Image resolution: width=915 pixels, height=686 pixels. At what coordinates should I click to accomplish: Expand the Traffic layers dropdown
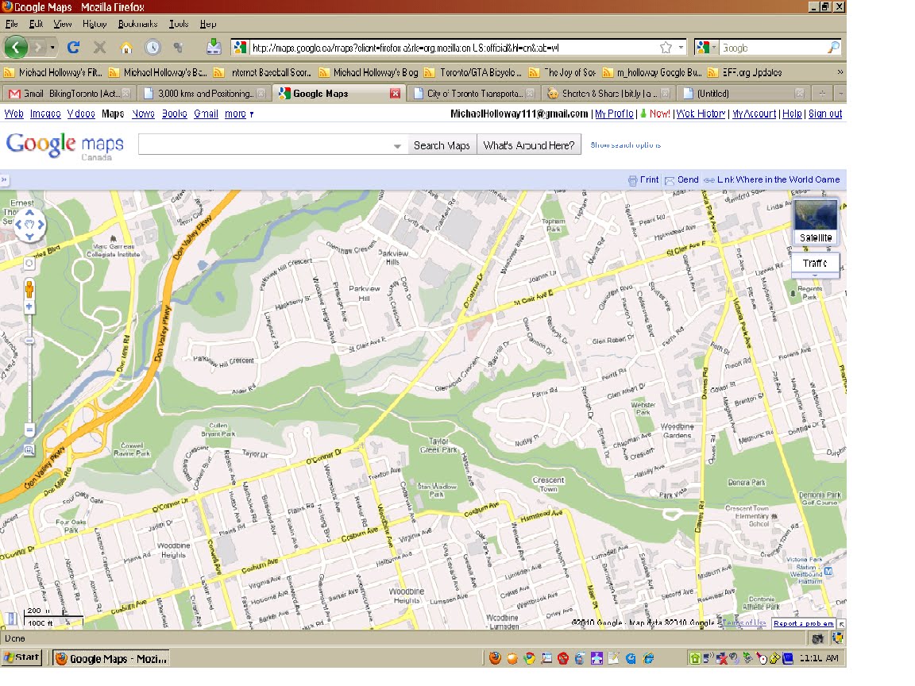tap(815, 275)
